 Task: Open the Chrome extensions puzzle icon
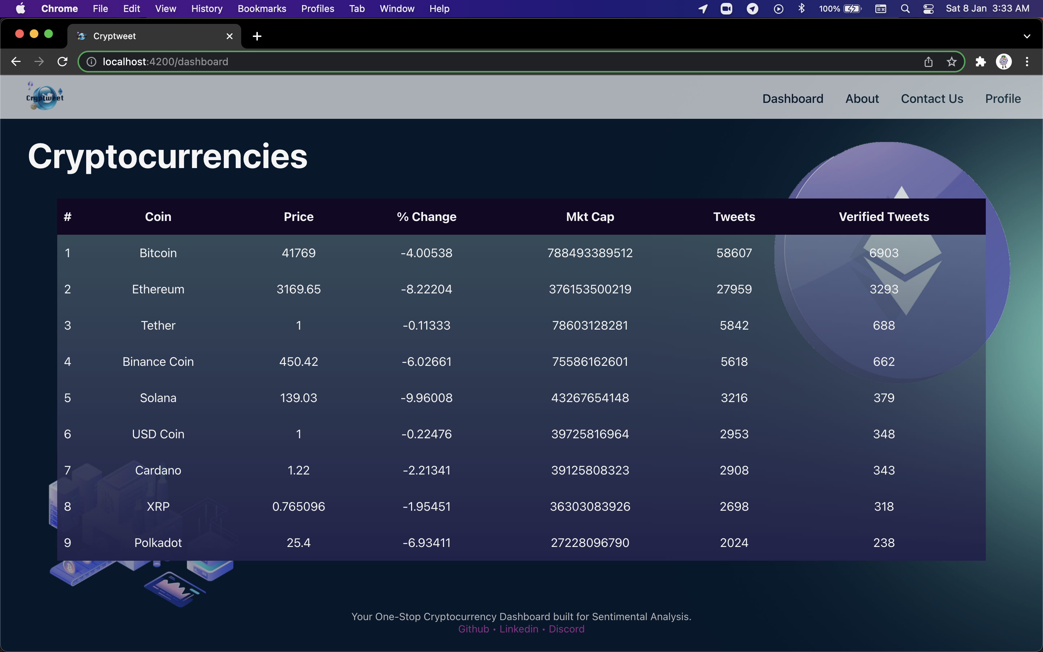coord(980,62)
